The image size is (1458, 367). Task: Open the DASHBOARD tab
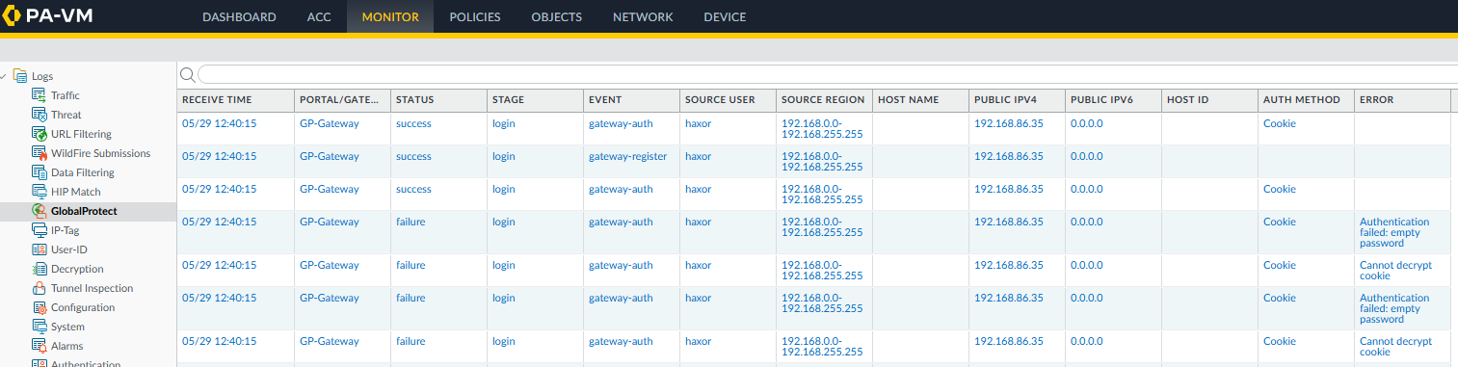point(239,17)
